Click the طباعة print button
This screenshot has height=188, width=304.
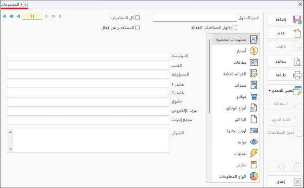coord(285,75)
